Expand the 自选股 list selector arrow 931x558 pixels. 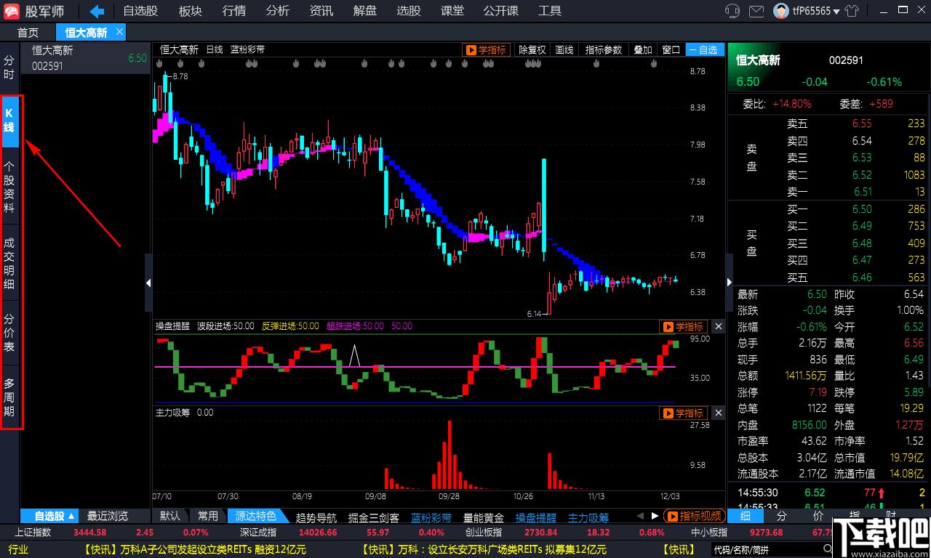pos(71,516)
